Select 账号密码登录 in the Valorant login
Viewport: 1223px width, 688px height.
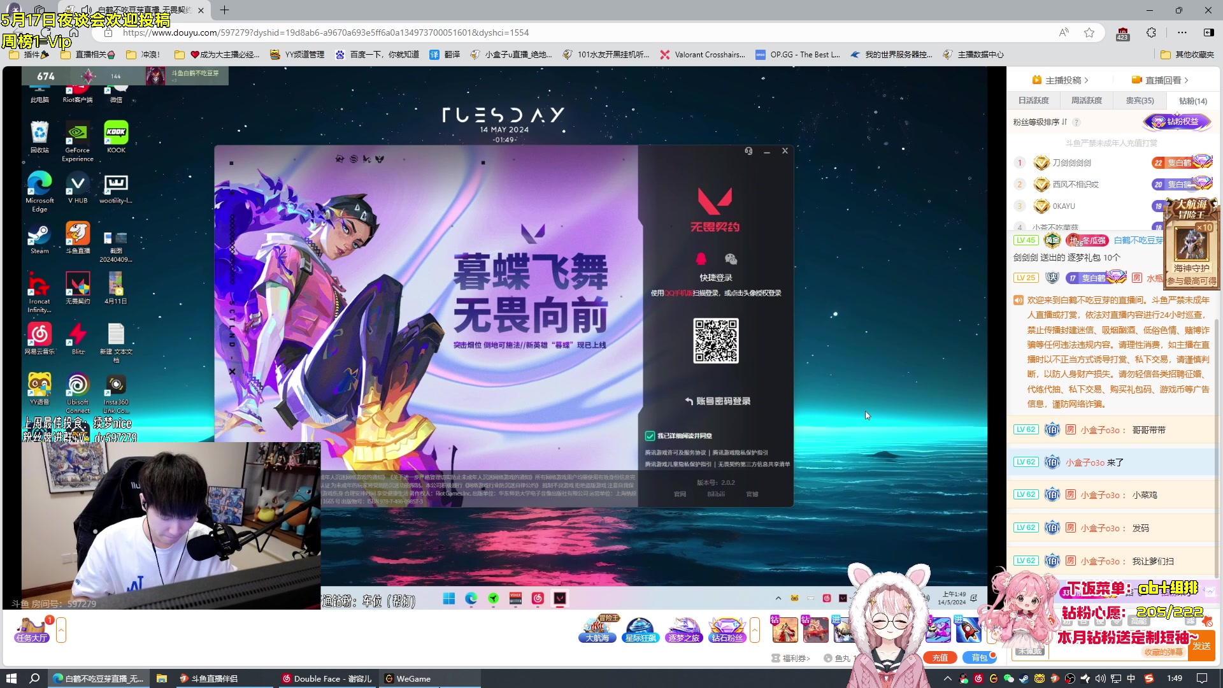pyautogui.click(x=719, y=401)
